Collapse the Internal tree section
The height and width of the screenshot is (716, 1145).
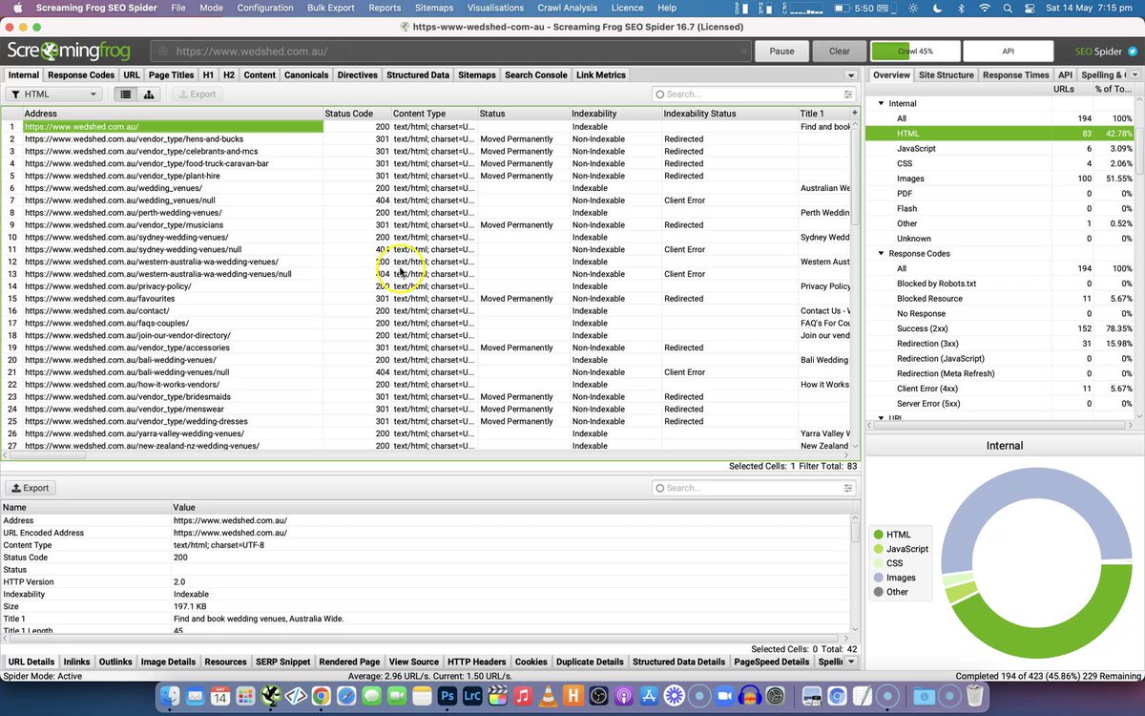[x=881, y=103]
